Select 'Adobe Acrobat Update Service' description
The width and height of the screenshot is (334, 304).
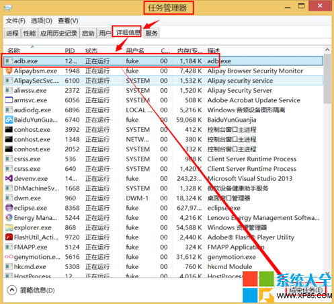tap(254, 100)
